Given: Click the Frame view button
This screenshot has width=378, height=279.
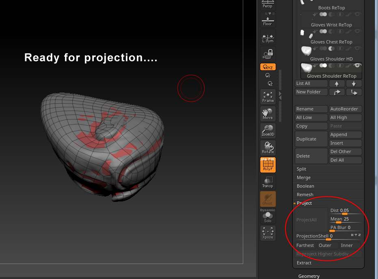Looking at the screenshot, I should 268,97.
